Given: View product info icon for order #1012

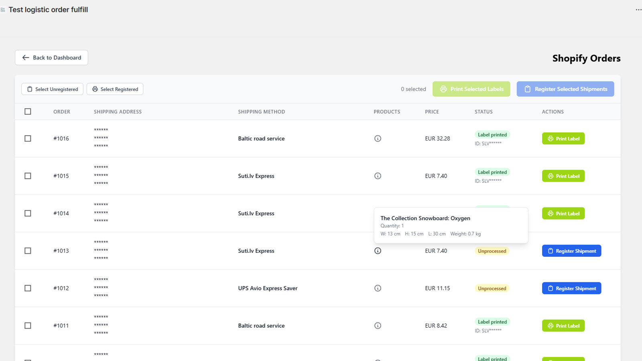Looking at the screenshot, I should (x=378, y=288).
